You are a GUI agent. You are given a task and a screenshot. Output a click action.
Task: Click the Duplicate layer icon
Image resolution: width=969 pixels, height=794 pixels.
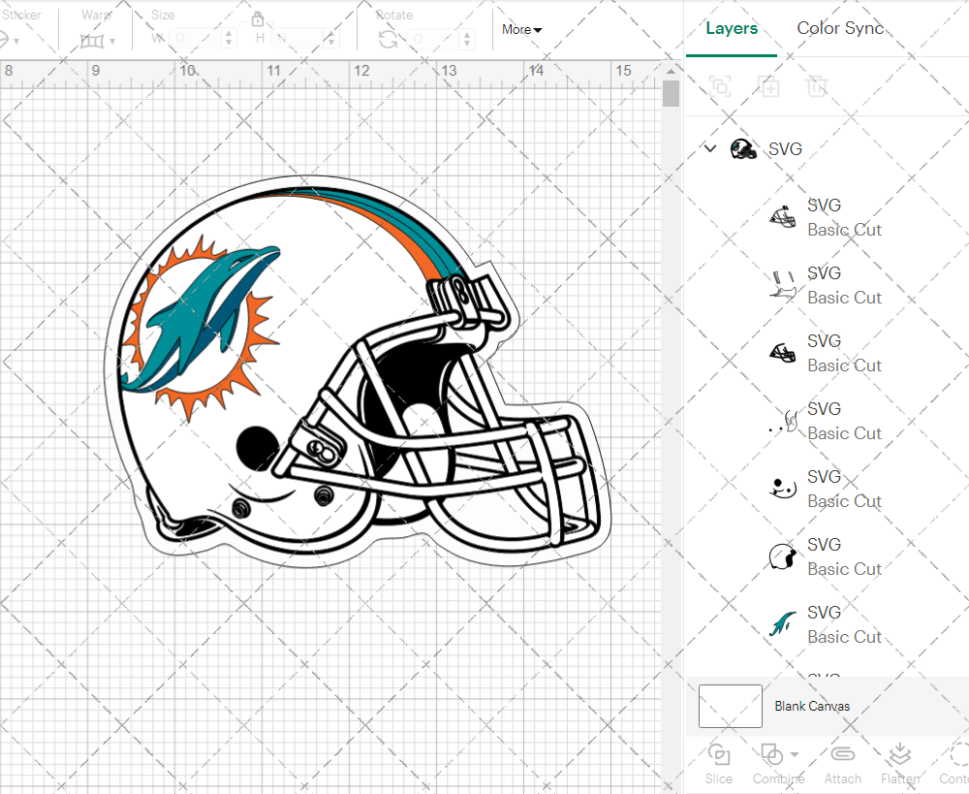(x=769, y=86)
